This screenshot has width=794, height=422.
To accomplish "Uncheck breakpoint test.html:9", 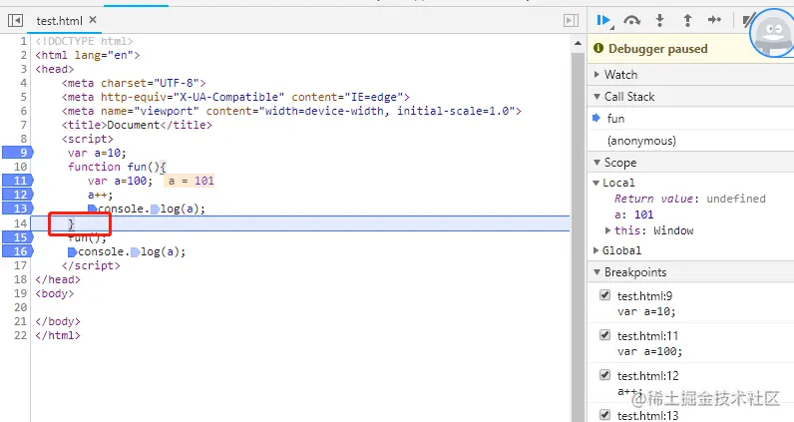I will (x=604, y=295).
